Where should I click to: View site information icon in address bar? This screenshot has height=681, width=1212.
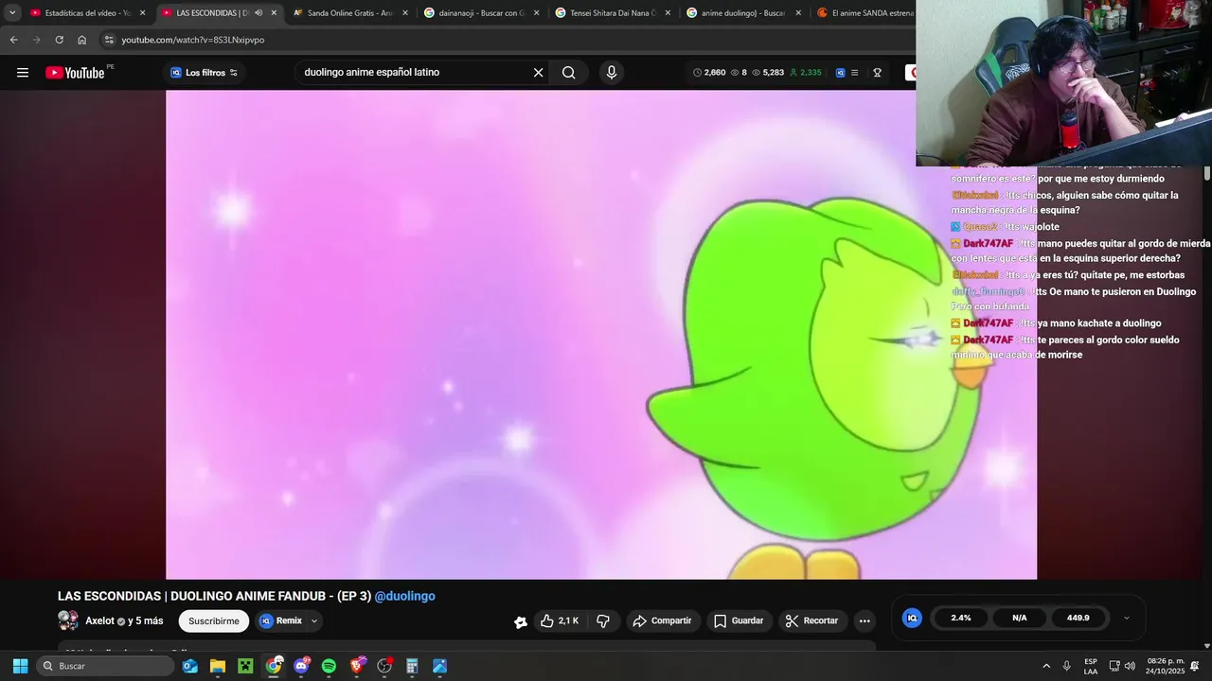(109, 40)
